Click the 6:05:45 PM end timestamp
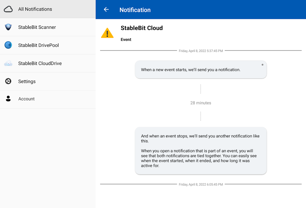306x208 pixels. point(201,184)
